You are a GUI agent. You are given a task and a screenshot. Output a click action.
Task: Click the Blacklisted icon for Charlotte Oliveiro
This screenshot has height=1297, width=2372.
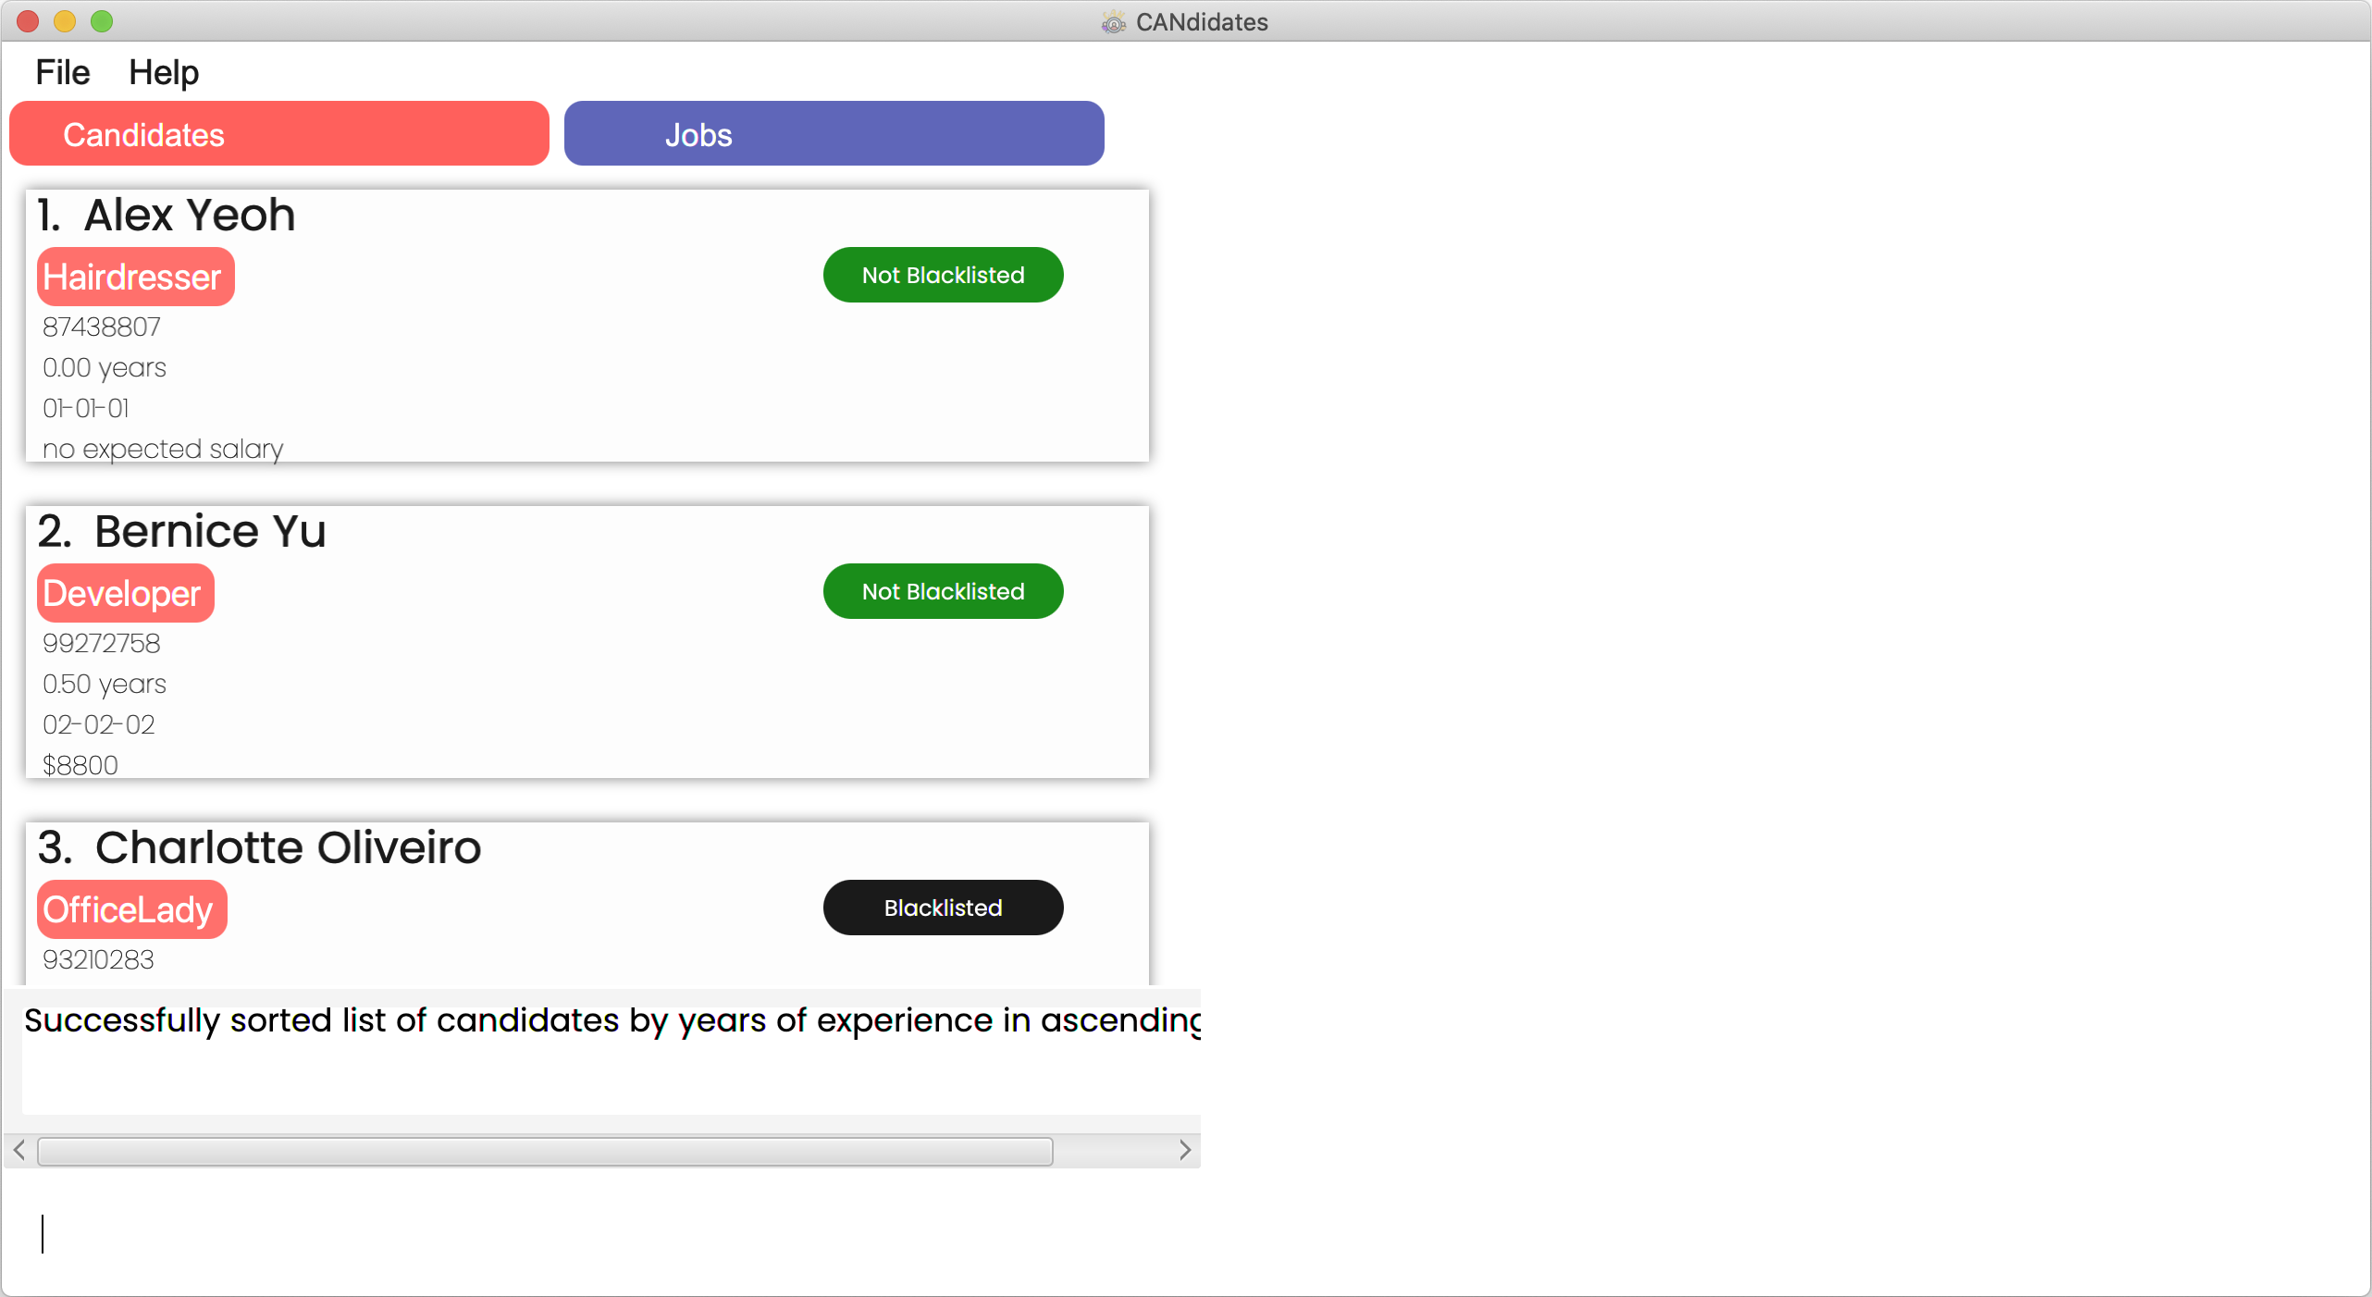click(x=943, y=908)
